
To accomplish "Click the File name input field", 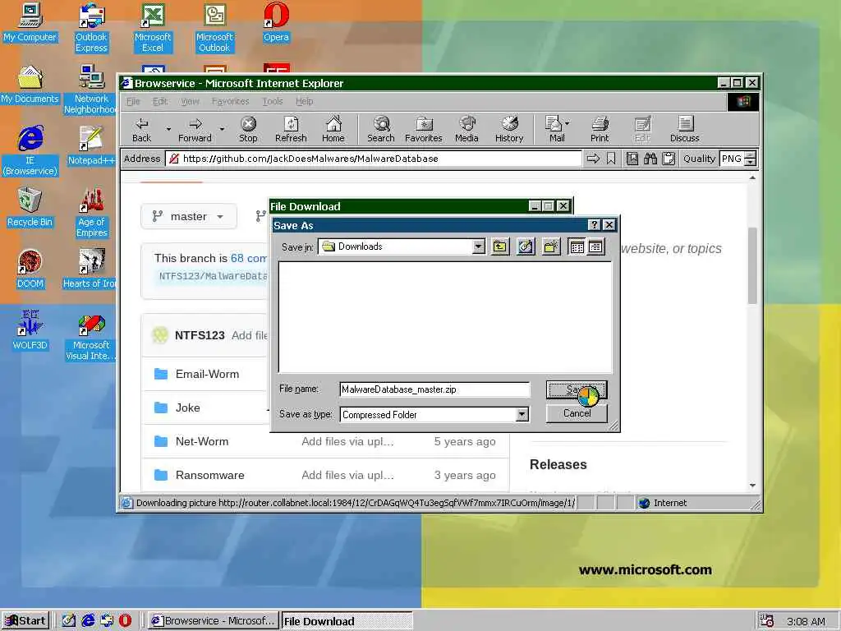I will 434,389.
